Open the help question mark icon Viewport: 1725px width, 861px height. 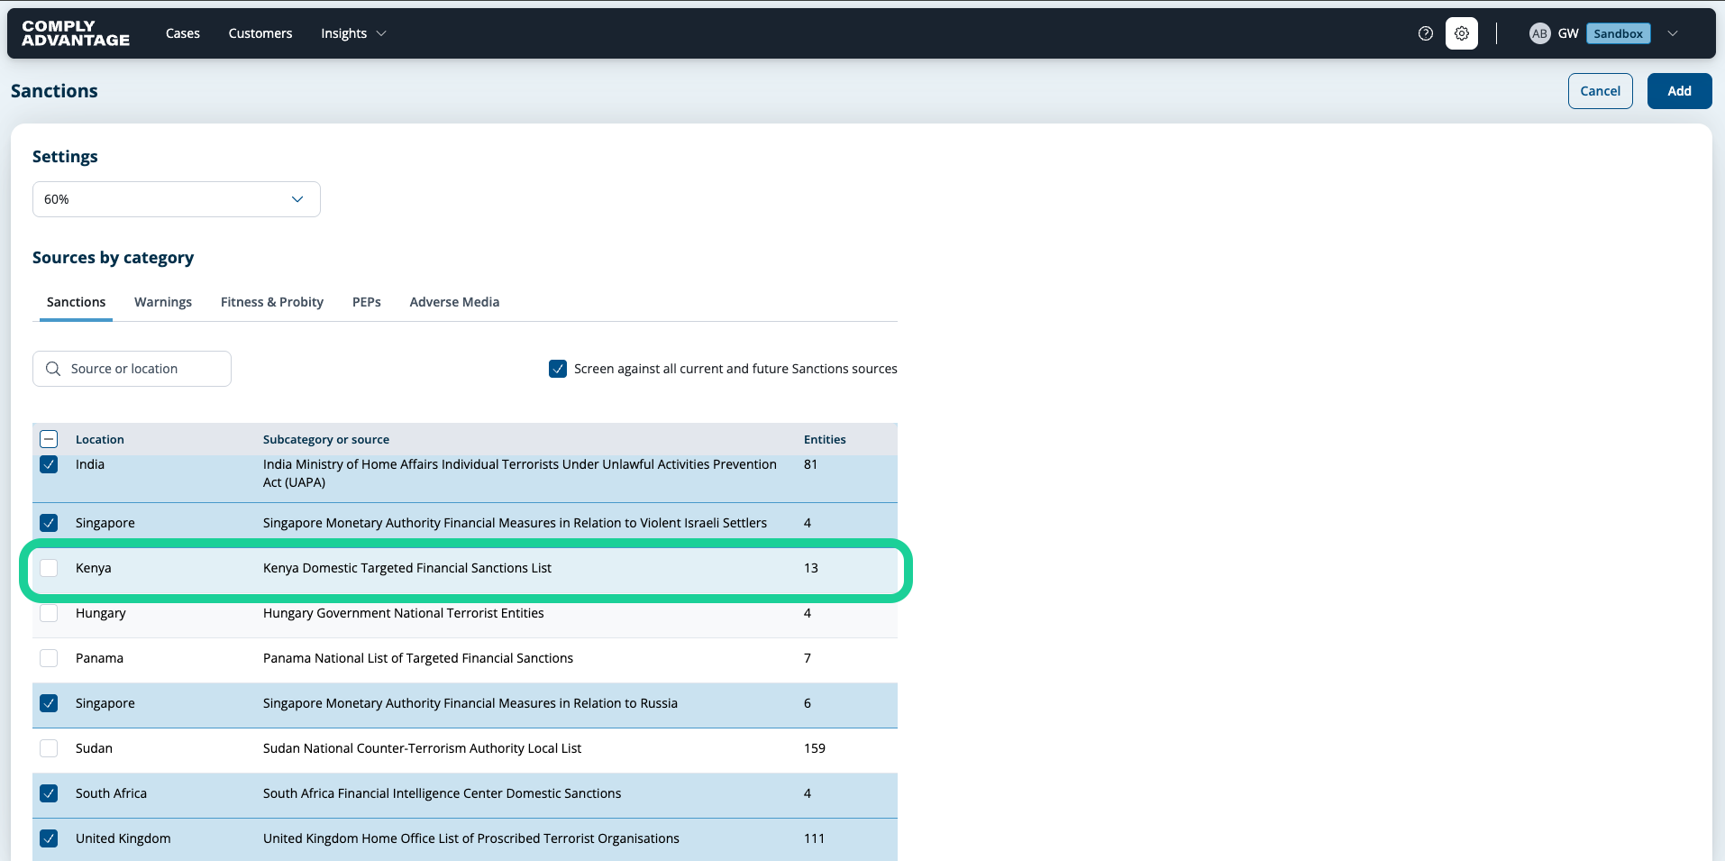[1426, 33]
